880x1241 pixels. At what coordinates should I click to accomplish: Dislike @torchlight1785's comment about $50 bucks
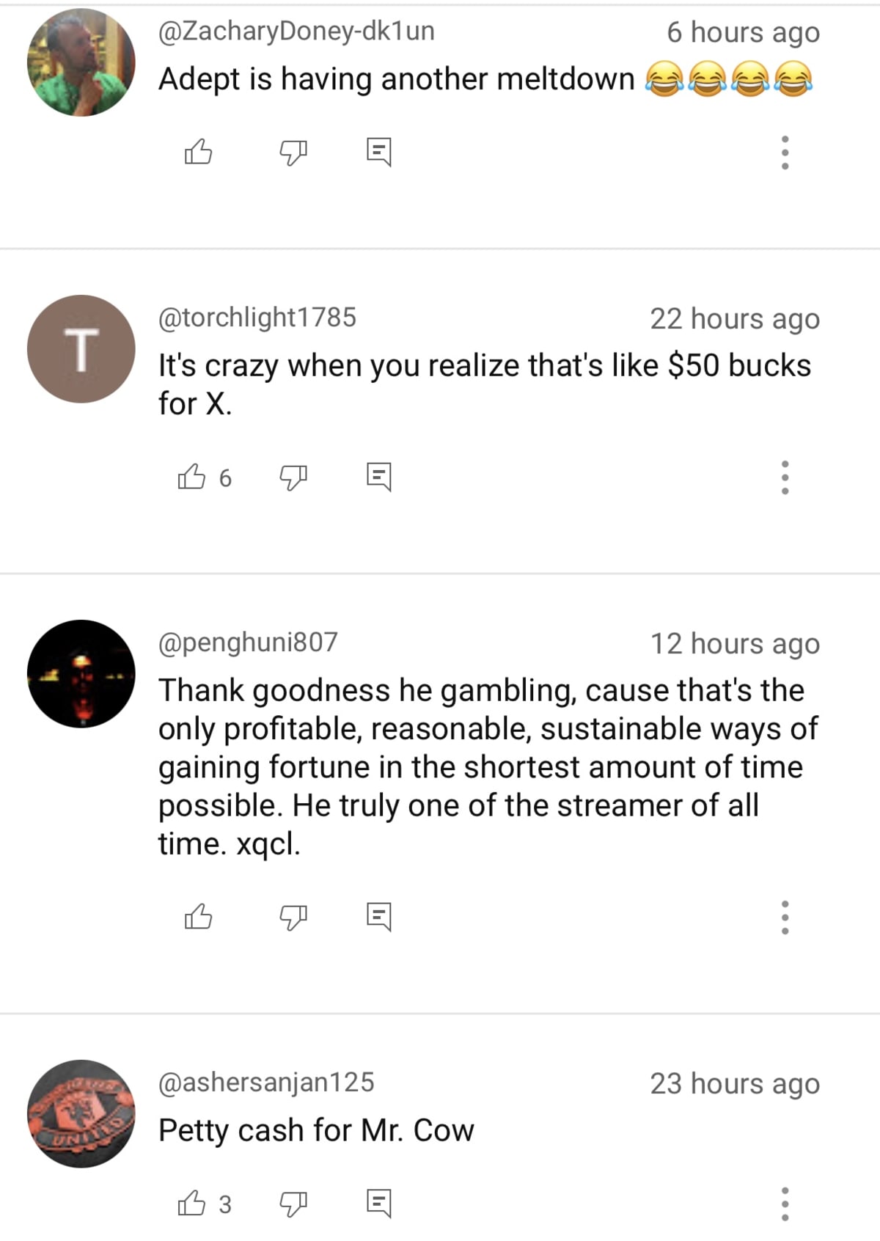pyautogui.click(x=293, y=477)
